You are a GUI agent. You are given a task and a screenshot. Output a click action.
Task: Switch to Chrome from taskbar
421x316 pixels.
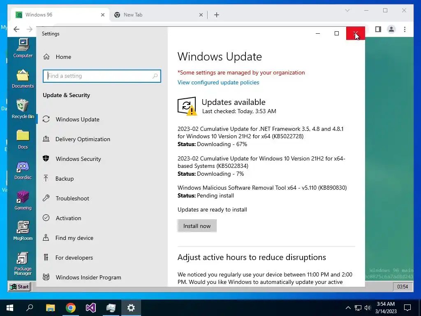[71, 308]
